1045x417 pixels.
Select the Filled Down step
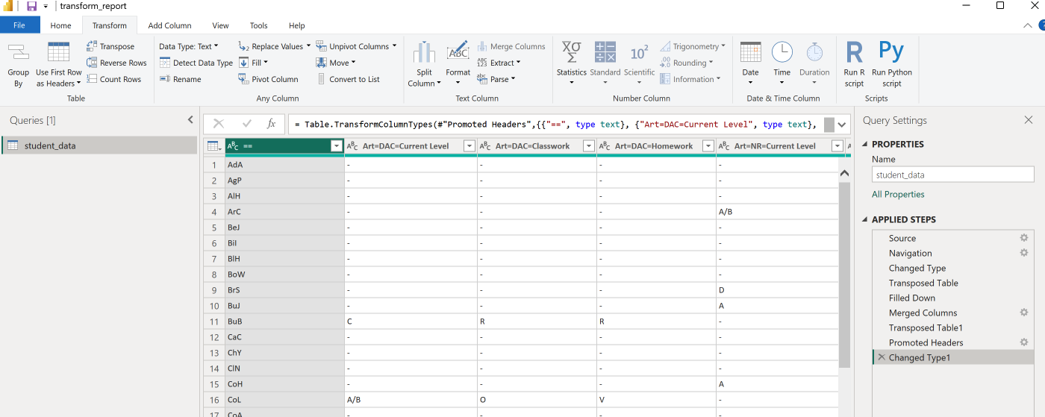tap(912, 298)
